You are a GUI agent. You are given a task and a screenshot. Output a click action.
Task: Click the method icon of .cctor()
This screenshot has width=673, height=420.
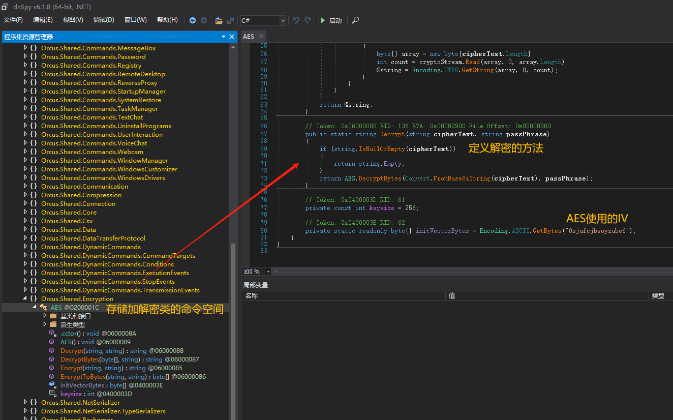click(x=52, y=333)
